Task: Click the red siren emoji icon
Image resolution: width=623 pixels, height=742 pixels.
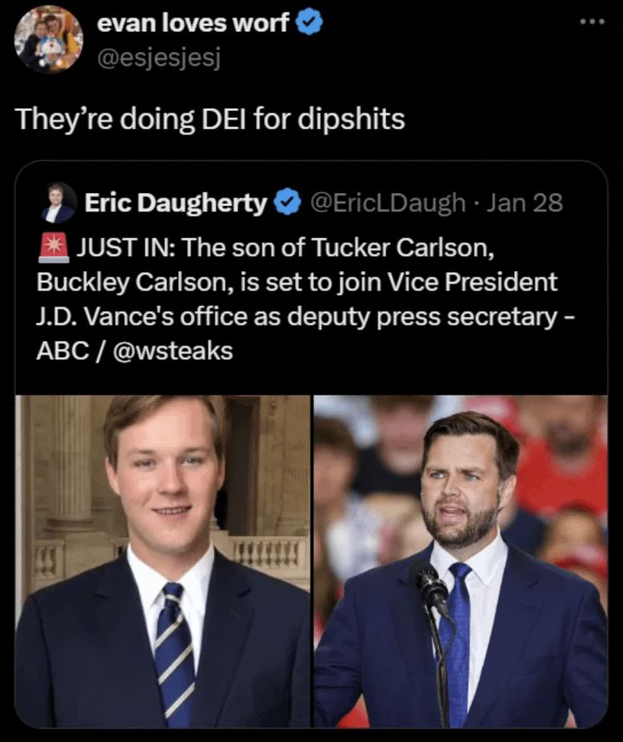Action: click(54, 248)
